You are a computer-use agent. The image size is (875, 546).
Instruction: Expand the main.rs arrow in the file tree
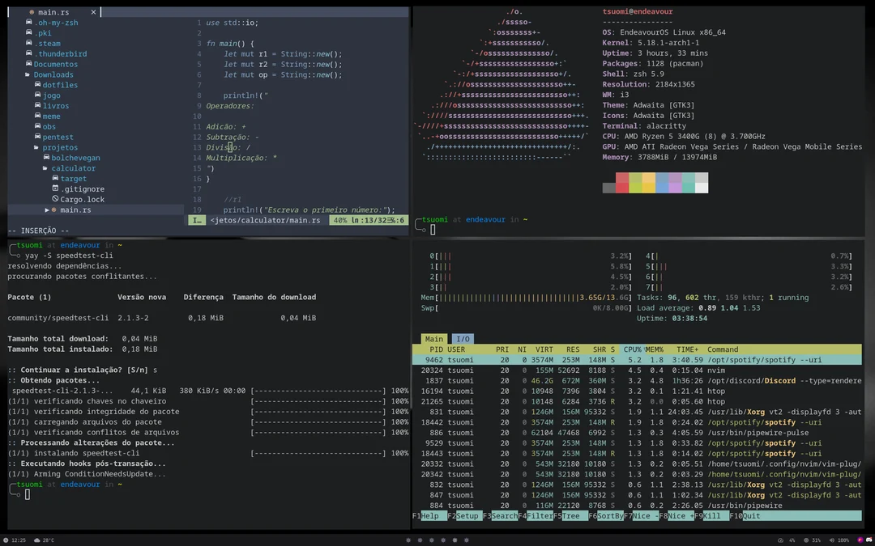pyautogui.click(x=48, y=210)
